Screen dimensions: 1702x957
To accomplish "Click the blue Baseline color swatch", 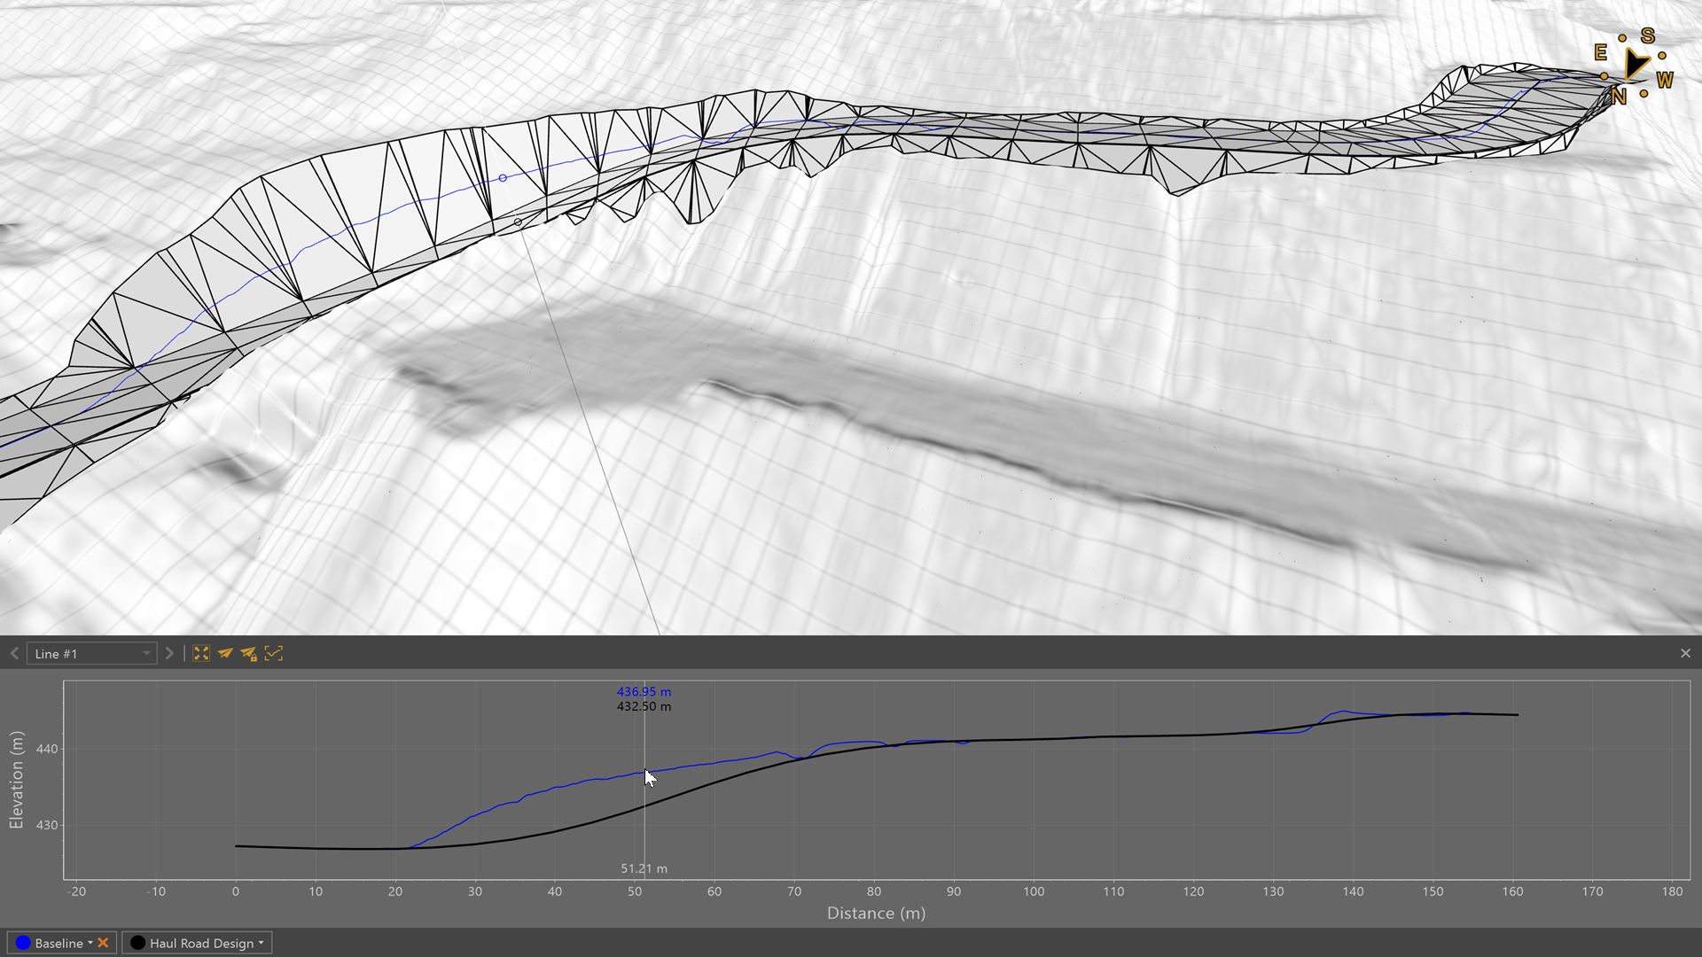I will pos(23,943).
